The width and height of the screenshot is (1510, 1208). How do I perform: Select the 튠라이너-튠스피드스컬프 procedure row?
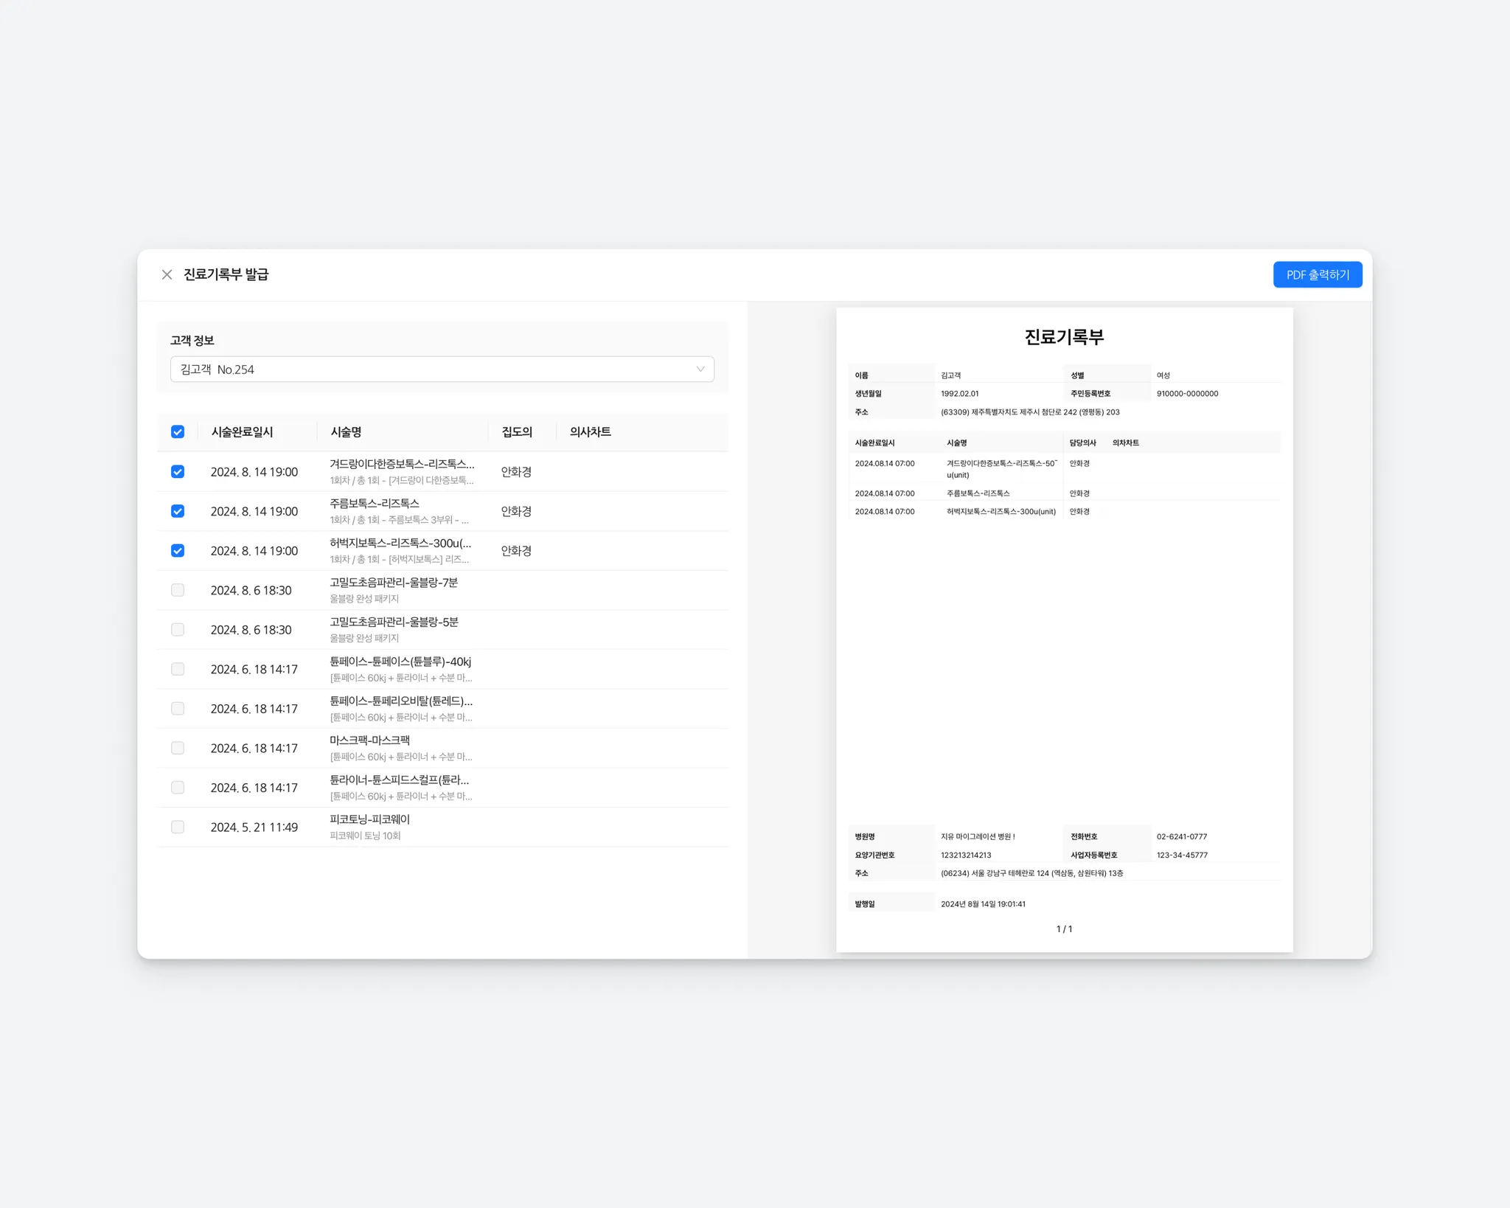pyautogui.click(x=400, y=787)
